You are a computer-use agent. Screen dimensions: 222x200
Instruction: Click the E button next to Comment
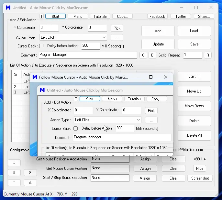(152, 55)
